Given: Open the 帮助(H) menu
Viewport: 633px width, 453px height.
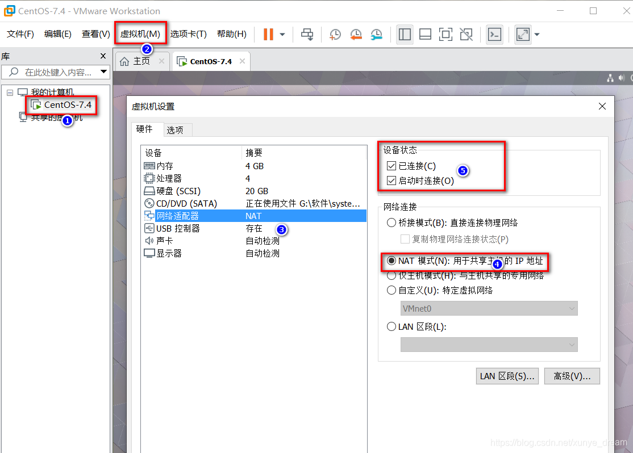Looking at the screenshot, I should point(231,34).
